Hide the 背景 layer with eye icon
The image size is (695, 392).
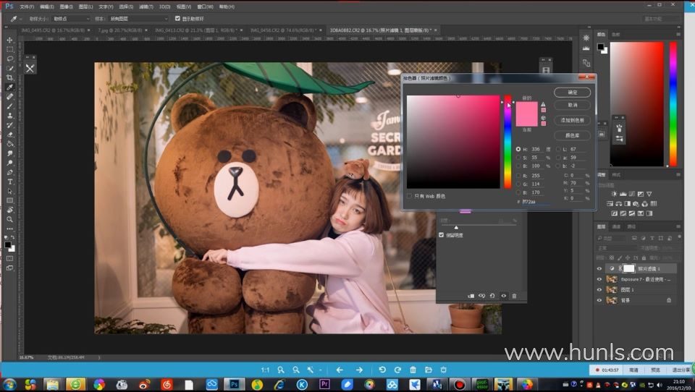tap(599, 300)
